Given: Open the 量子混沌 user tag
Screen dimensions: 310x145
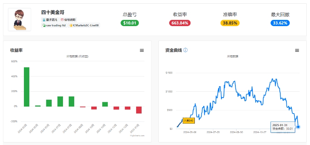Looking at the screenshot, I should tap(50, 20).
